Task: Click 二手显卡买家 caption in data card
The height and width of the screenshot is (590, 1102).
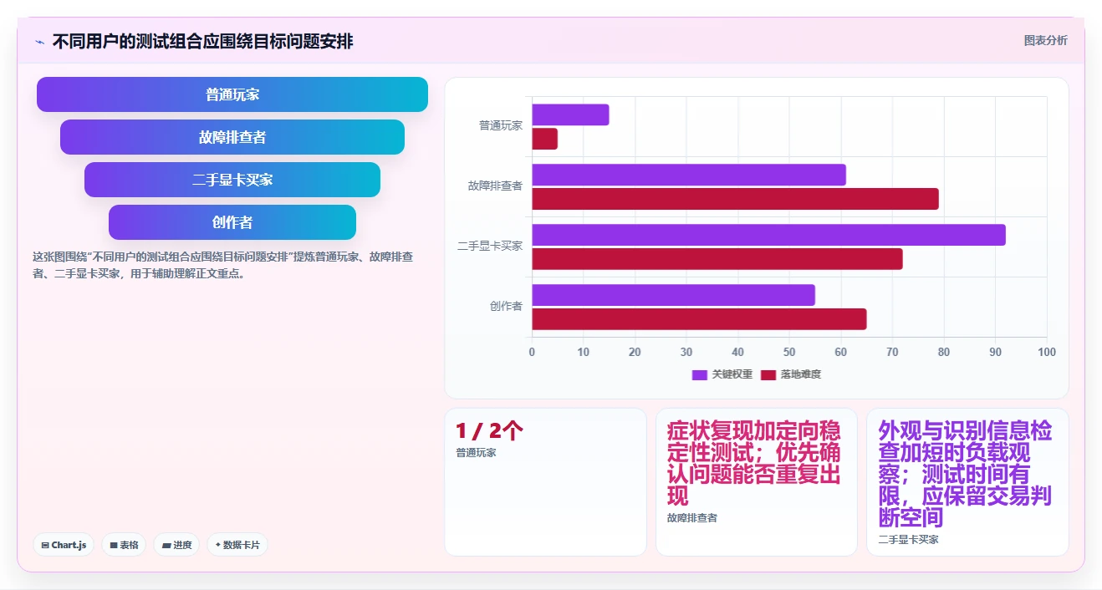Action: (908, 540)
